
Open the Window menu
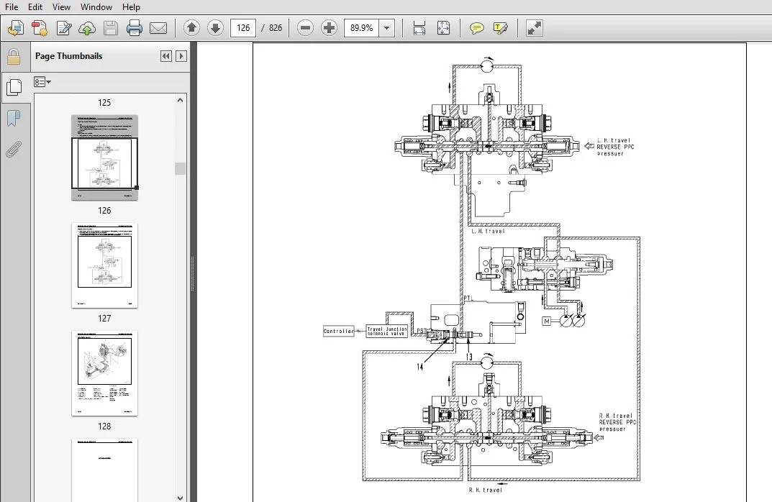[x=96, y=7]
